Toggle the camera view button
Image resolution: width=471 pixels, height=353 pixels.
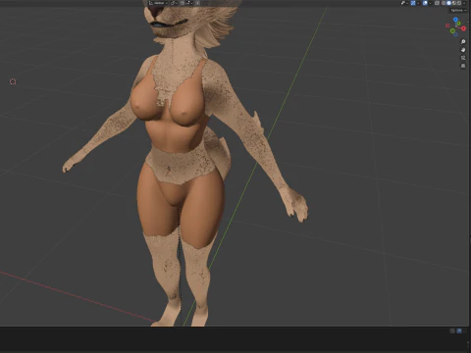(463, 58)
